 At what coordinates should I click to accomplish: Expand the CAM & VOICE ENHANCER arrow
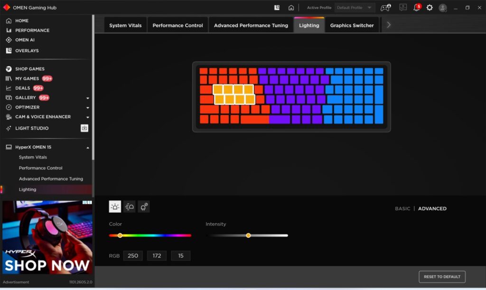pyautogui.click(x=88, y=117)
